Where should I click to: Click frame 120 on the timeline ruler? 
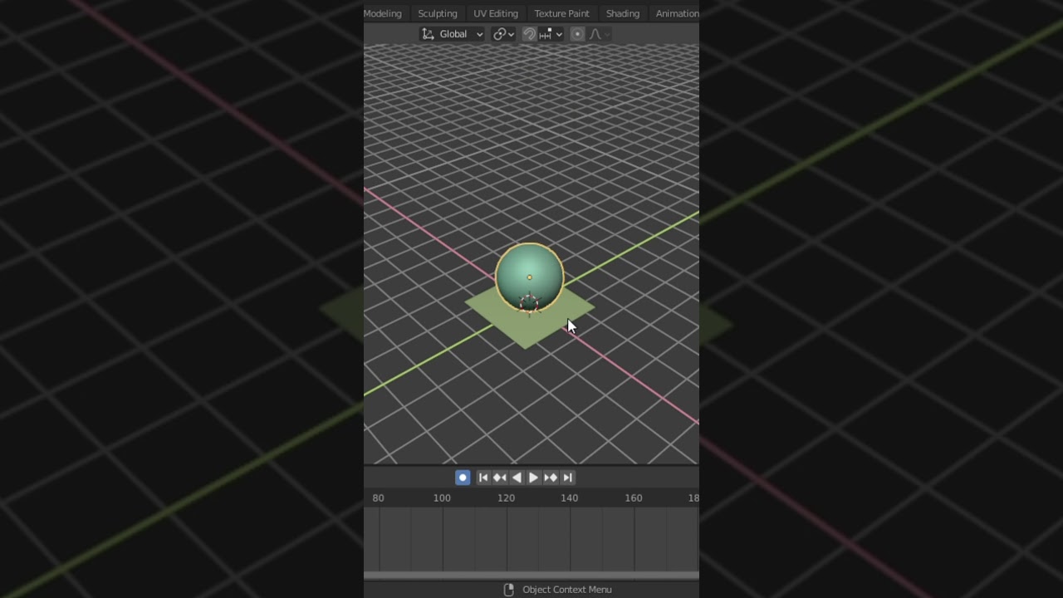[506, 498]
